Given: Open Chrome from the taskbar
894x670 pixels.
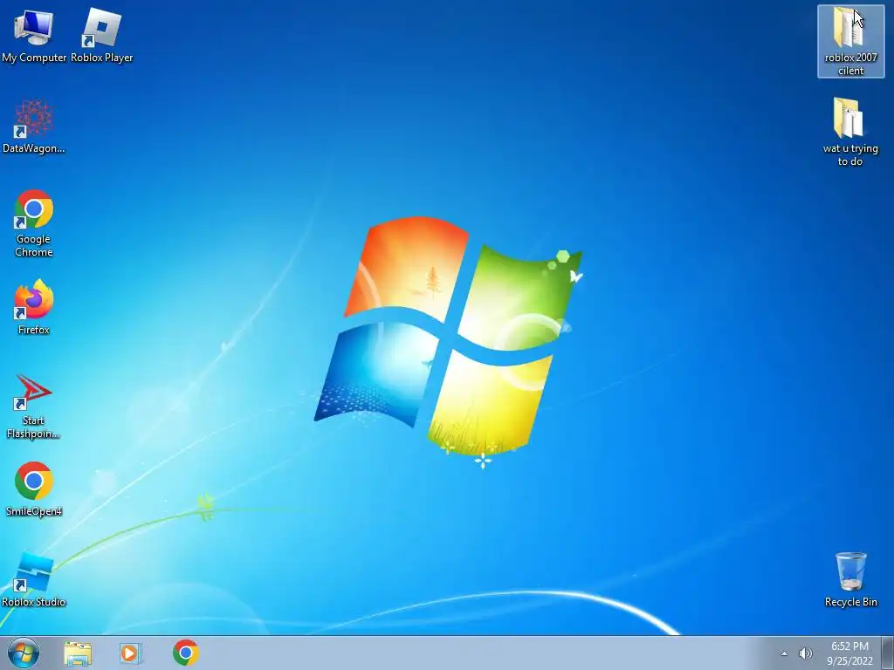Looking at the screenshot, I should point(185,653).
